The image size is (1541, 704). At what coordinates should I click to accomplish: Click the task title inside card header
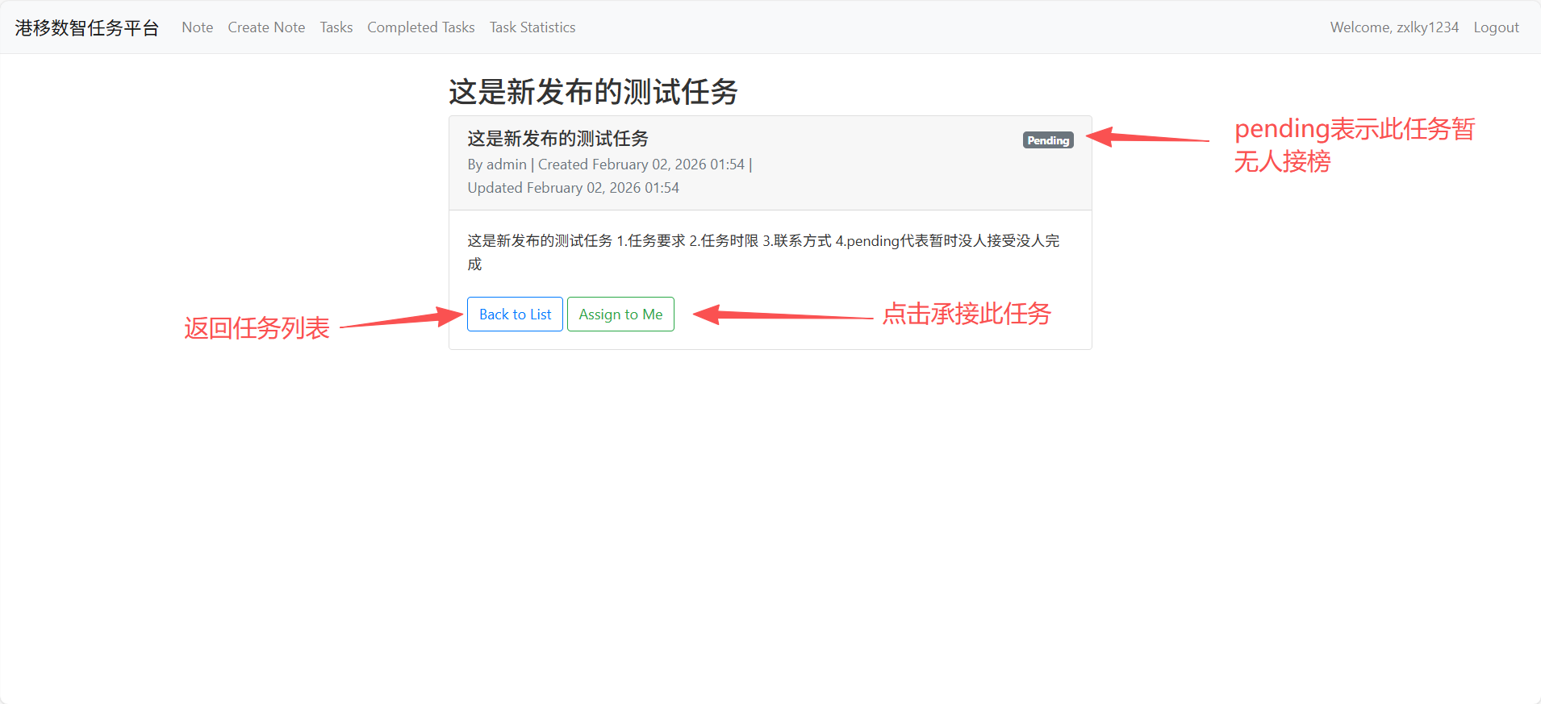[x=558, y=139]
